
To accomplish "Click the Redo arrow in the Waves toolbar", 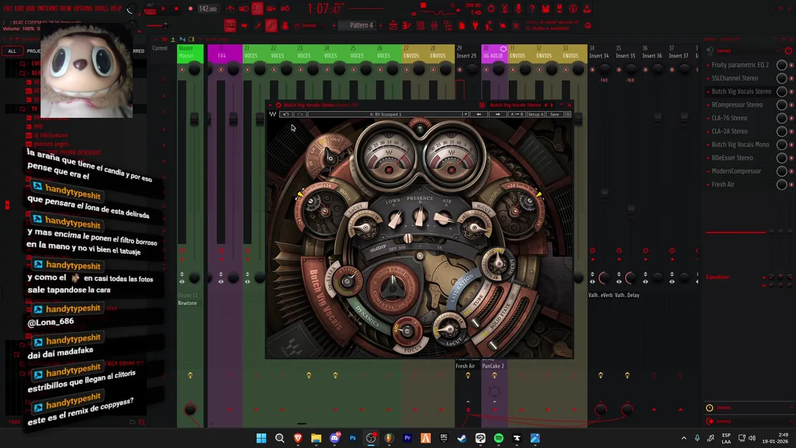I will pos(300,114).
